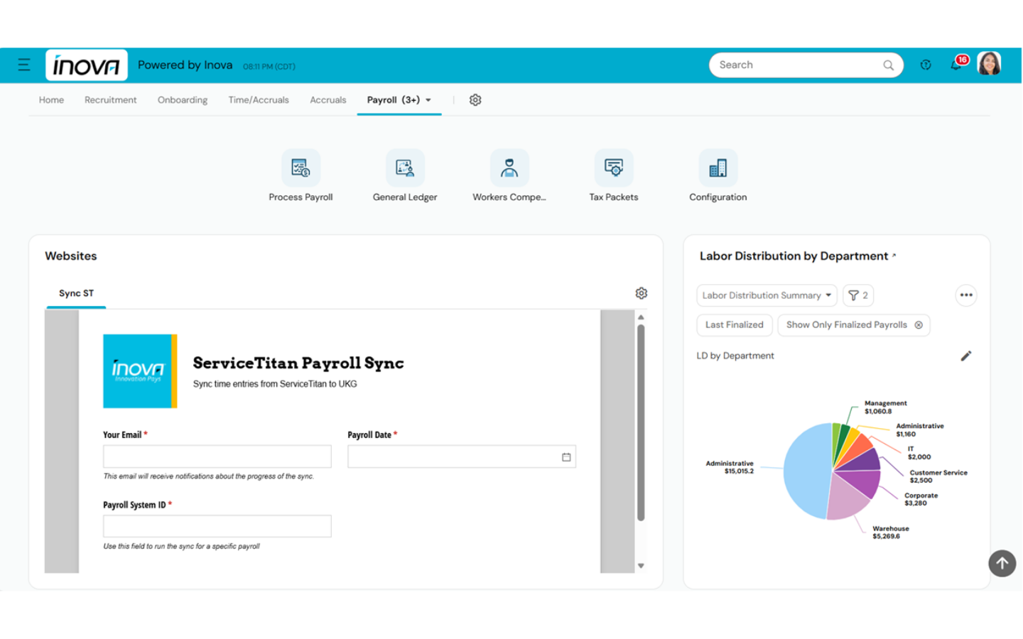This screenshot has height=639, width=1023.
Task: Click the Websites widget title
Action: (71, 256)
